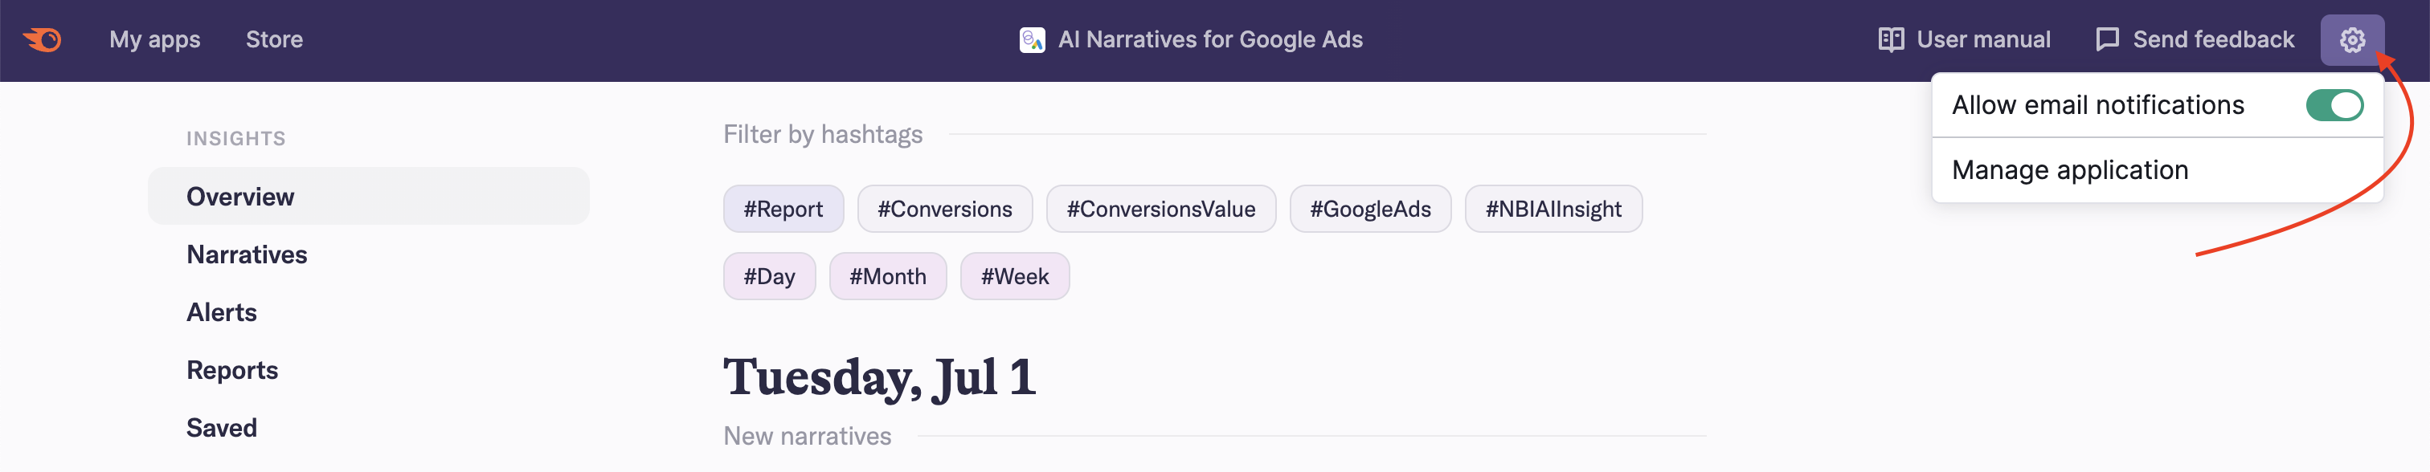Filter by #Conversions hashtag

click(944, 210)
